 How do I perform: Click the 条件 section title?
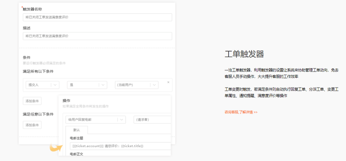(x=27, y=58)
